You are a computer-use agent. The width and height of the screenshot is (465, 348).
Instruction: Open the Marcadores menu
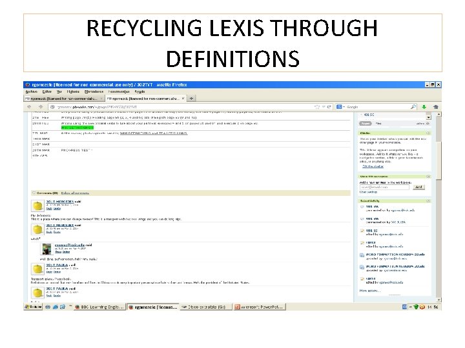point(94,92)
